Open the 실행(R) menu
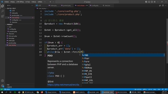 [40, 2]
